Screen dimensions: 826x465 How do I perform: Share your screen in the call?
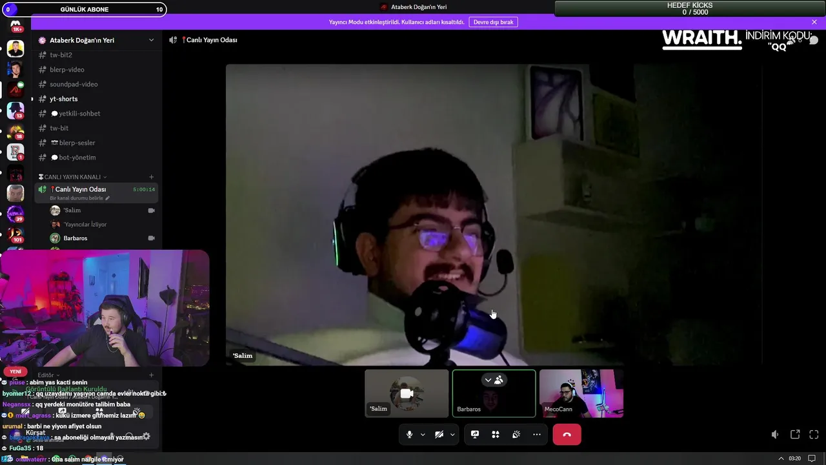475,435
